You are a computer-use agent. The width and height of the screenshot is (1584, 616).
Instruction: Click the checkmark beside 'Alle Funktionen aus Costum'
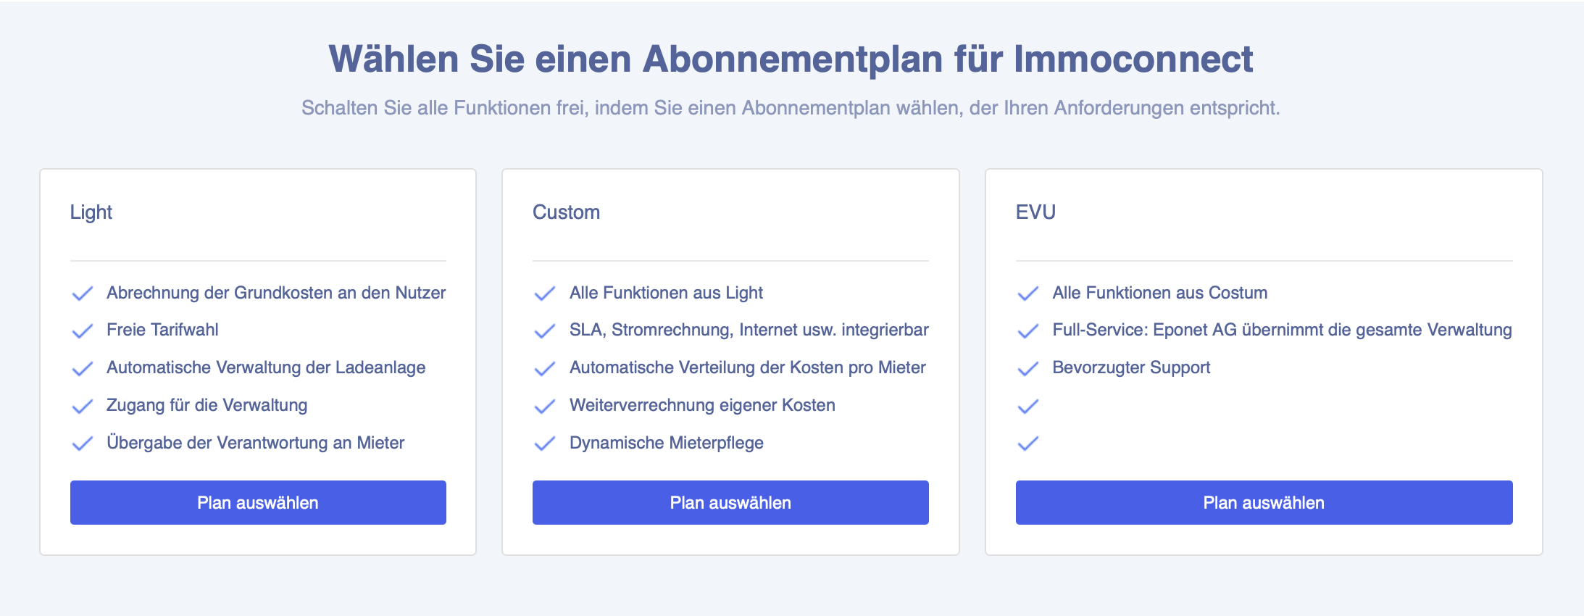(x=1028, y=293)
